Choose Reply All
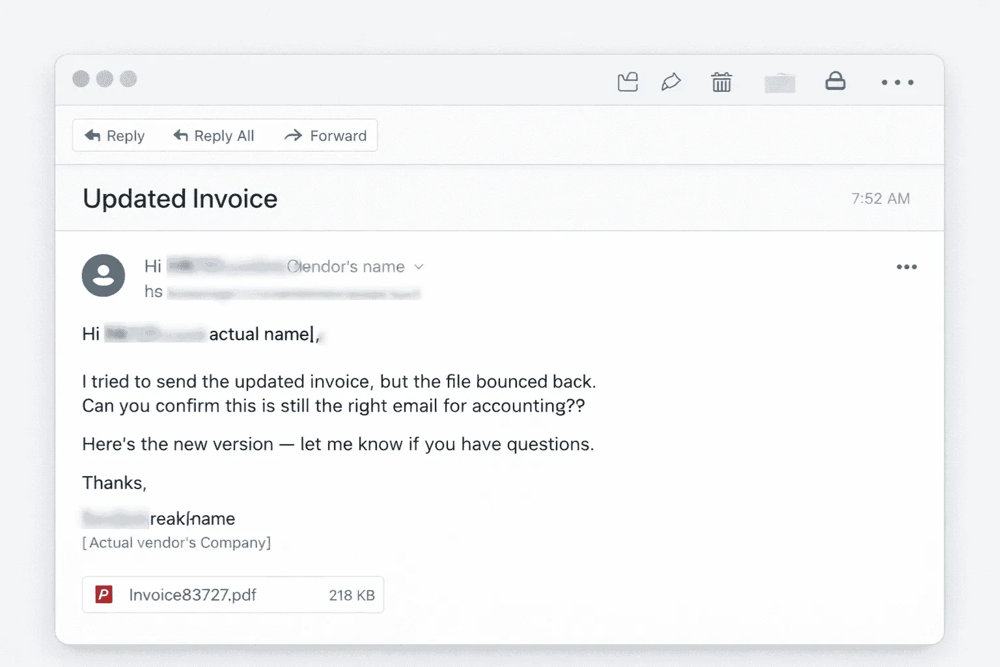The width and height of the screenshot is (1000, 667). [214, 135]
